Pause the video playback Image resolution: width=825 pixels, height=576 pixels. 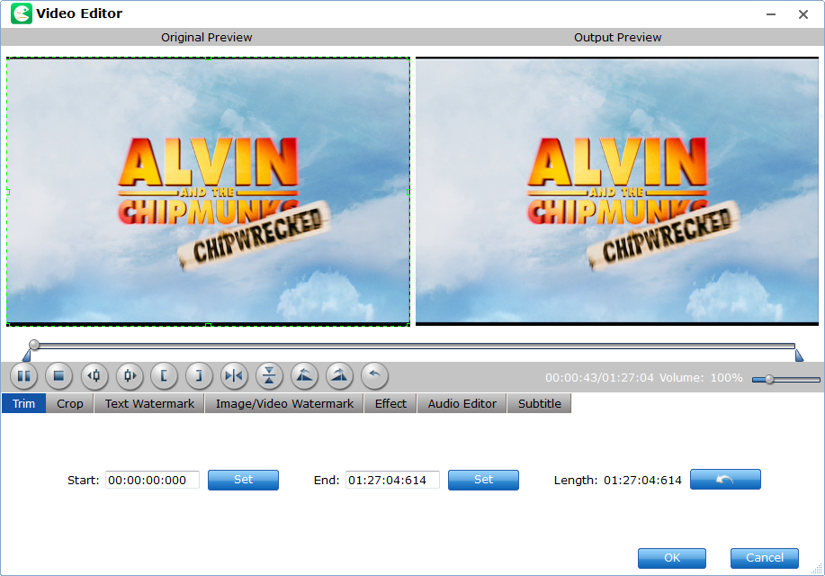pyautogui.click(x=23, y=376)
